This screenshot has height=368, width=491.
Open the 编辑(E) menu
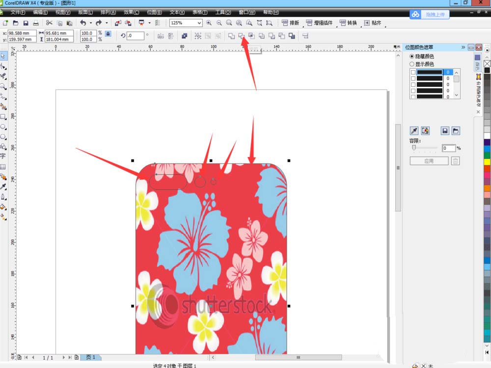(x=40, y=12)
